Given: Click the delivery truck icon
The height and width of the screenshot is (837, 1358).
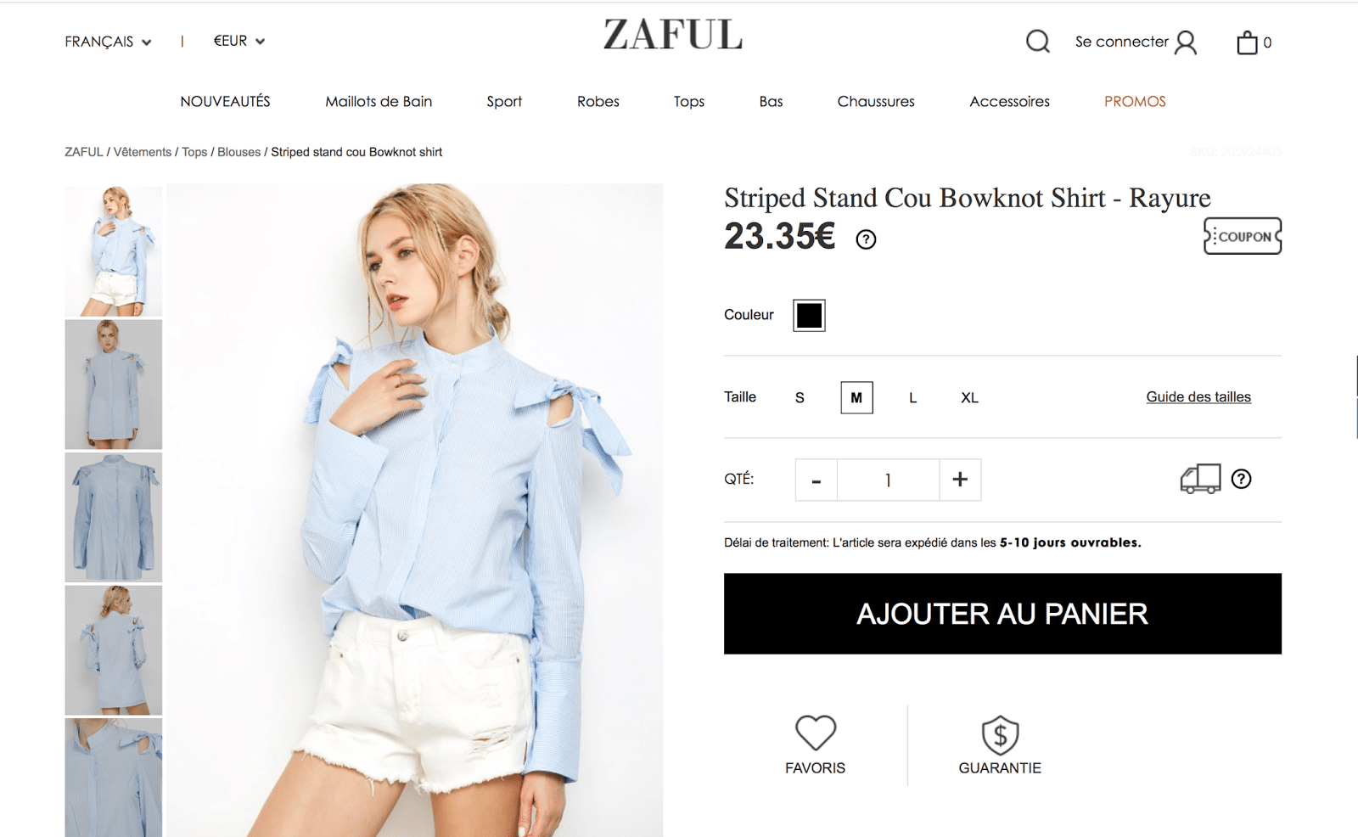Looking at the screenshot, I should tap(1200, 479).
